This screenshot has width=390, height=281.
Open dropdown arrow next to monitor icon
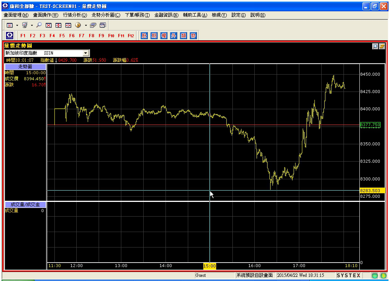click(x=32, y=25)
